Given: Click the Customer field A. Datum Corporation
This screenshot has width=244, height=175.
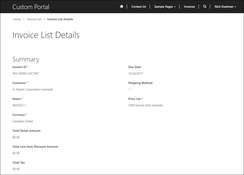Looking at the screenshot, I should tap(32, 90).
